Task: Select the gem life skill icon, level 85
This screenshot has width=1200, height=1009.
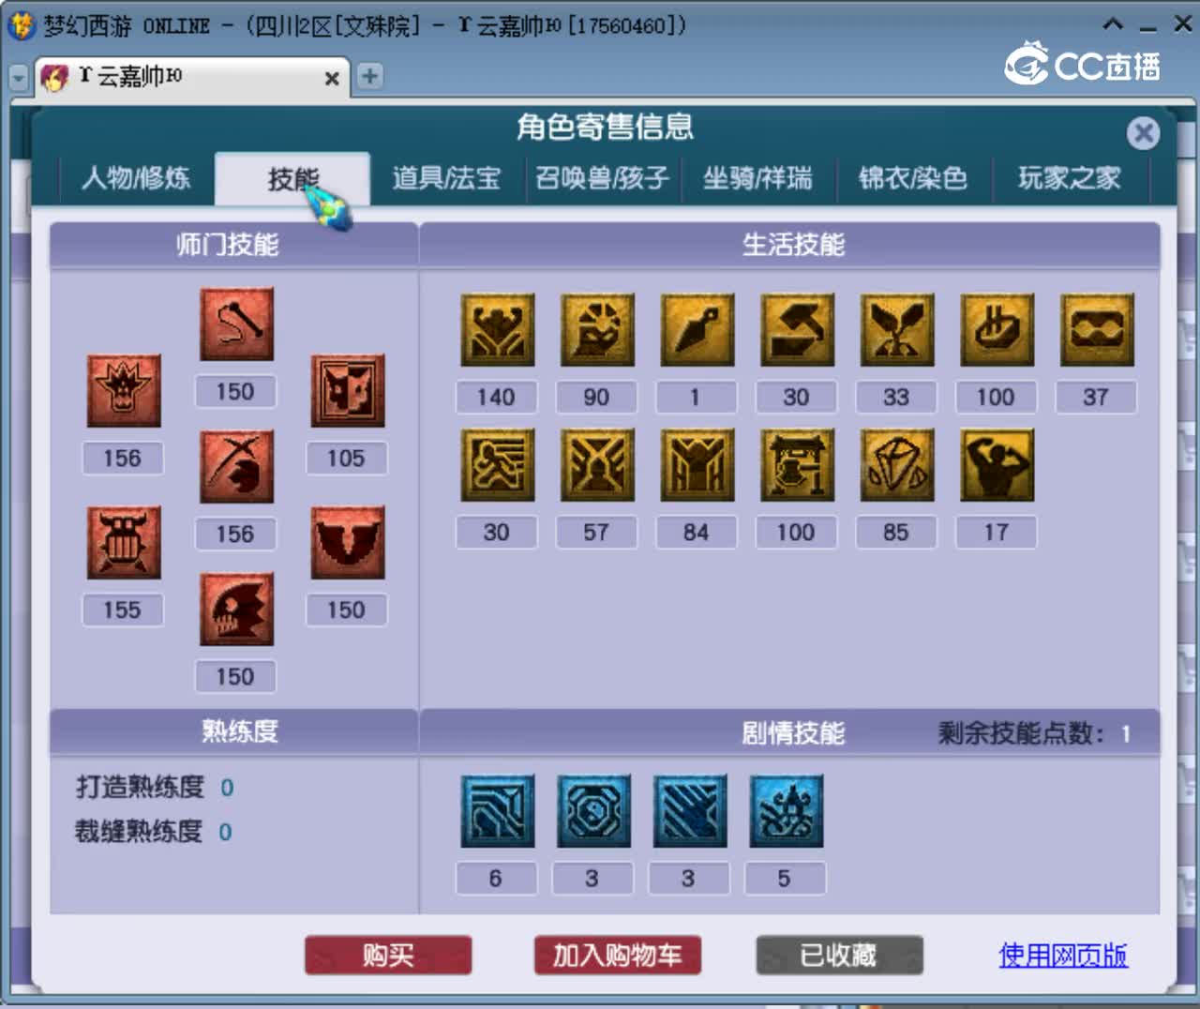Action: [x=897, y=465]
